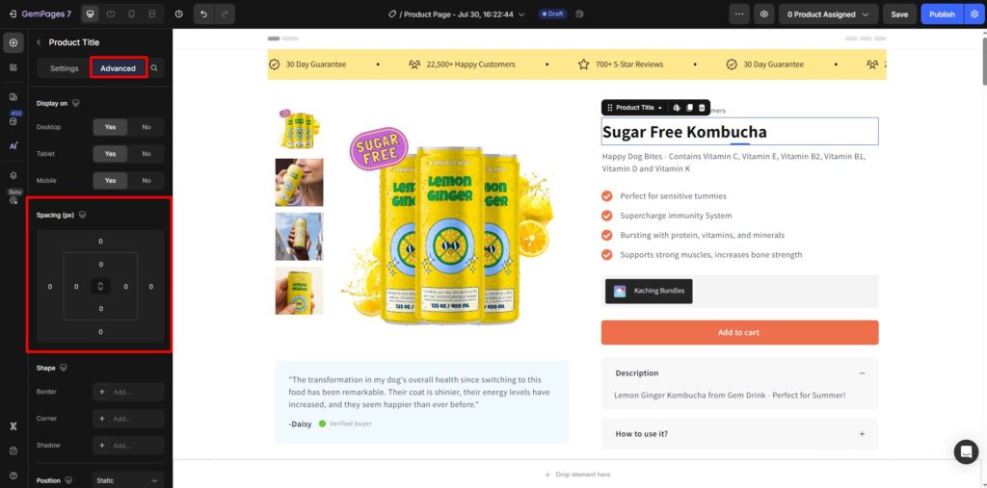Open the search icon beside Advanced tab
This screenshot has height=488, width=987.
click(154, 68)
